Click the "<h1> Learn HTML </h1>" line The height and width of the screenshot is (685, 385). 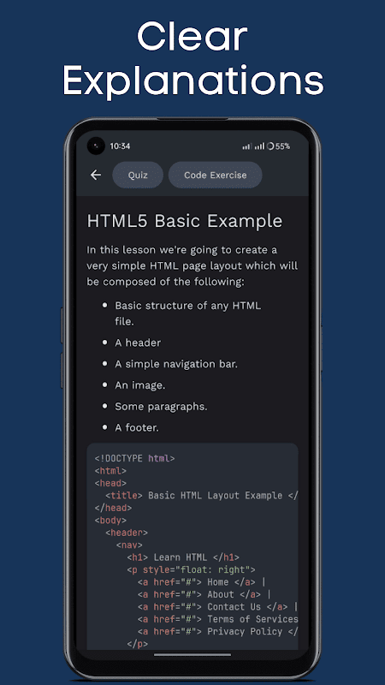(x=183, y=557)
